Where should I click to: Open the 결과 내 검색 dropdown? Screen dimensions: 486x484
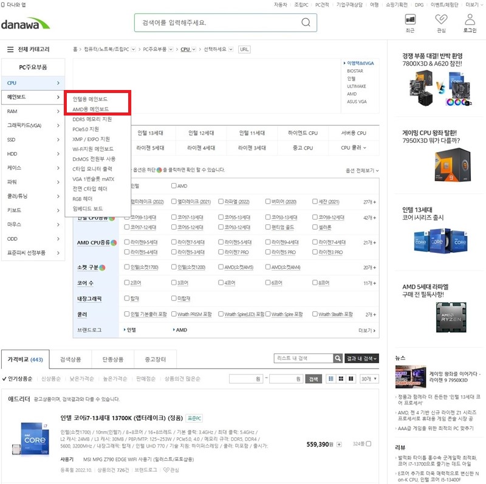click(x=361, y=358)
